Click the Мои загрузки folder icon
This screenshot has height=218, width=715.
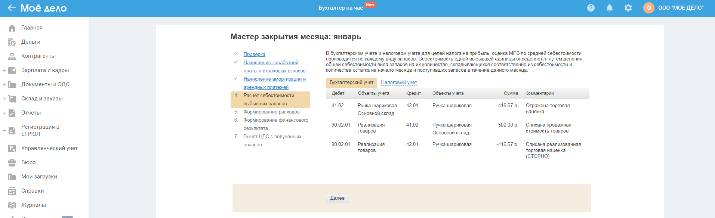pos(12,177)
